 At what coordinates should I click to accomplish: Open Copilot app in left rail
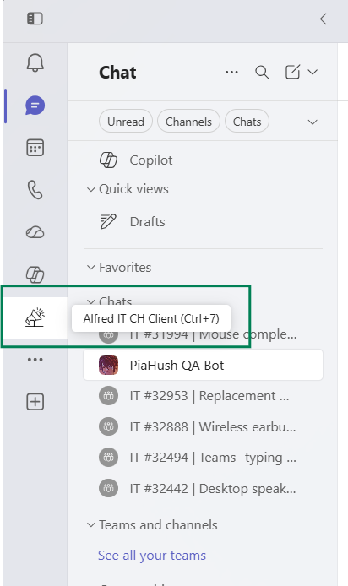(x=35, y=274)
